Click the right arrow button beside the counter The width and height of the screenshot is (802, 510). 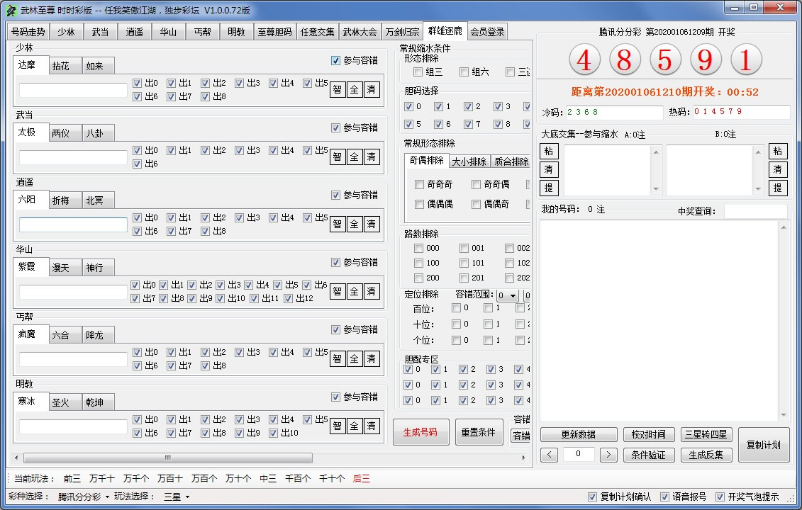[608, 455]
